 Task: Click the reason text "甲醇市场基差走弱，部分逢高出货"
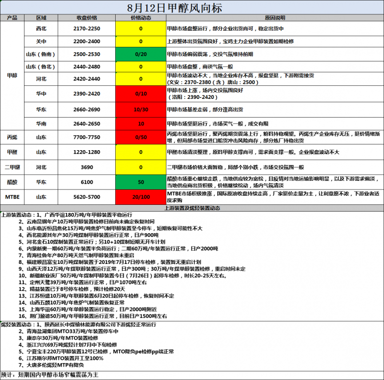[x=205, y=110]
